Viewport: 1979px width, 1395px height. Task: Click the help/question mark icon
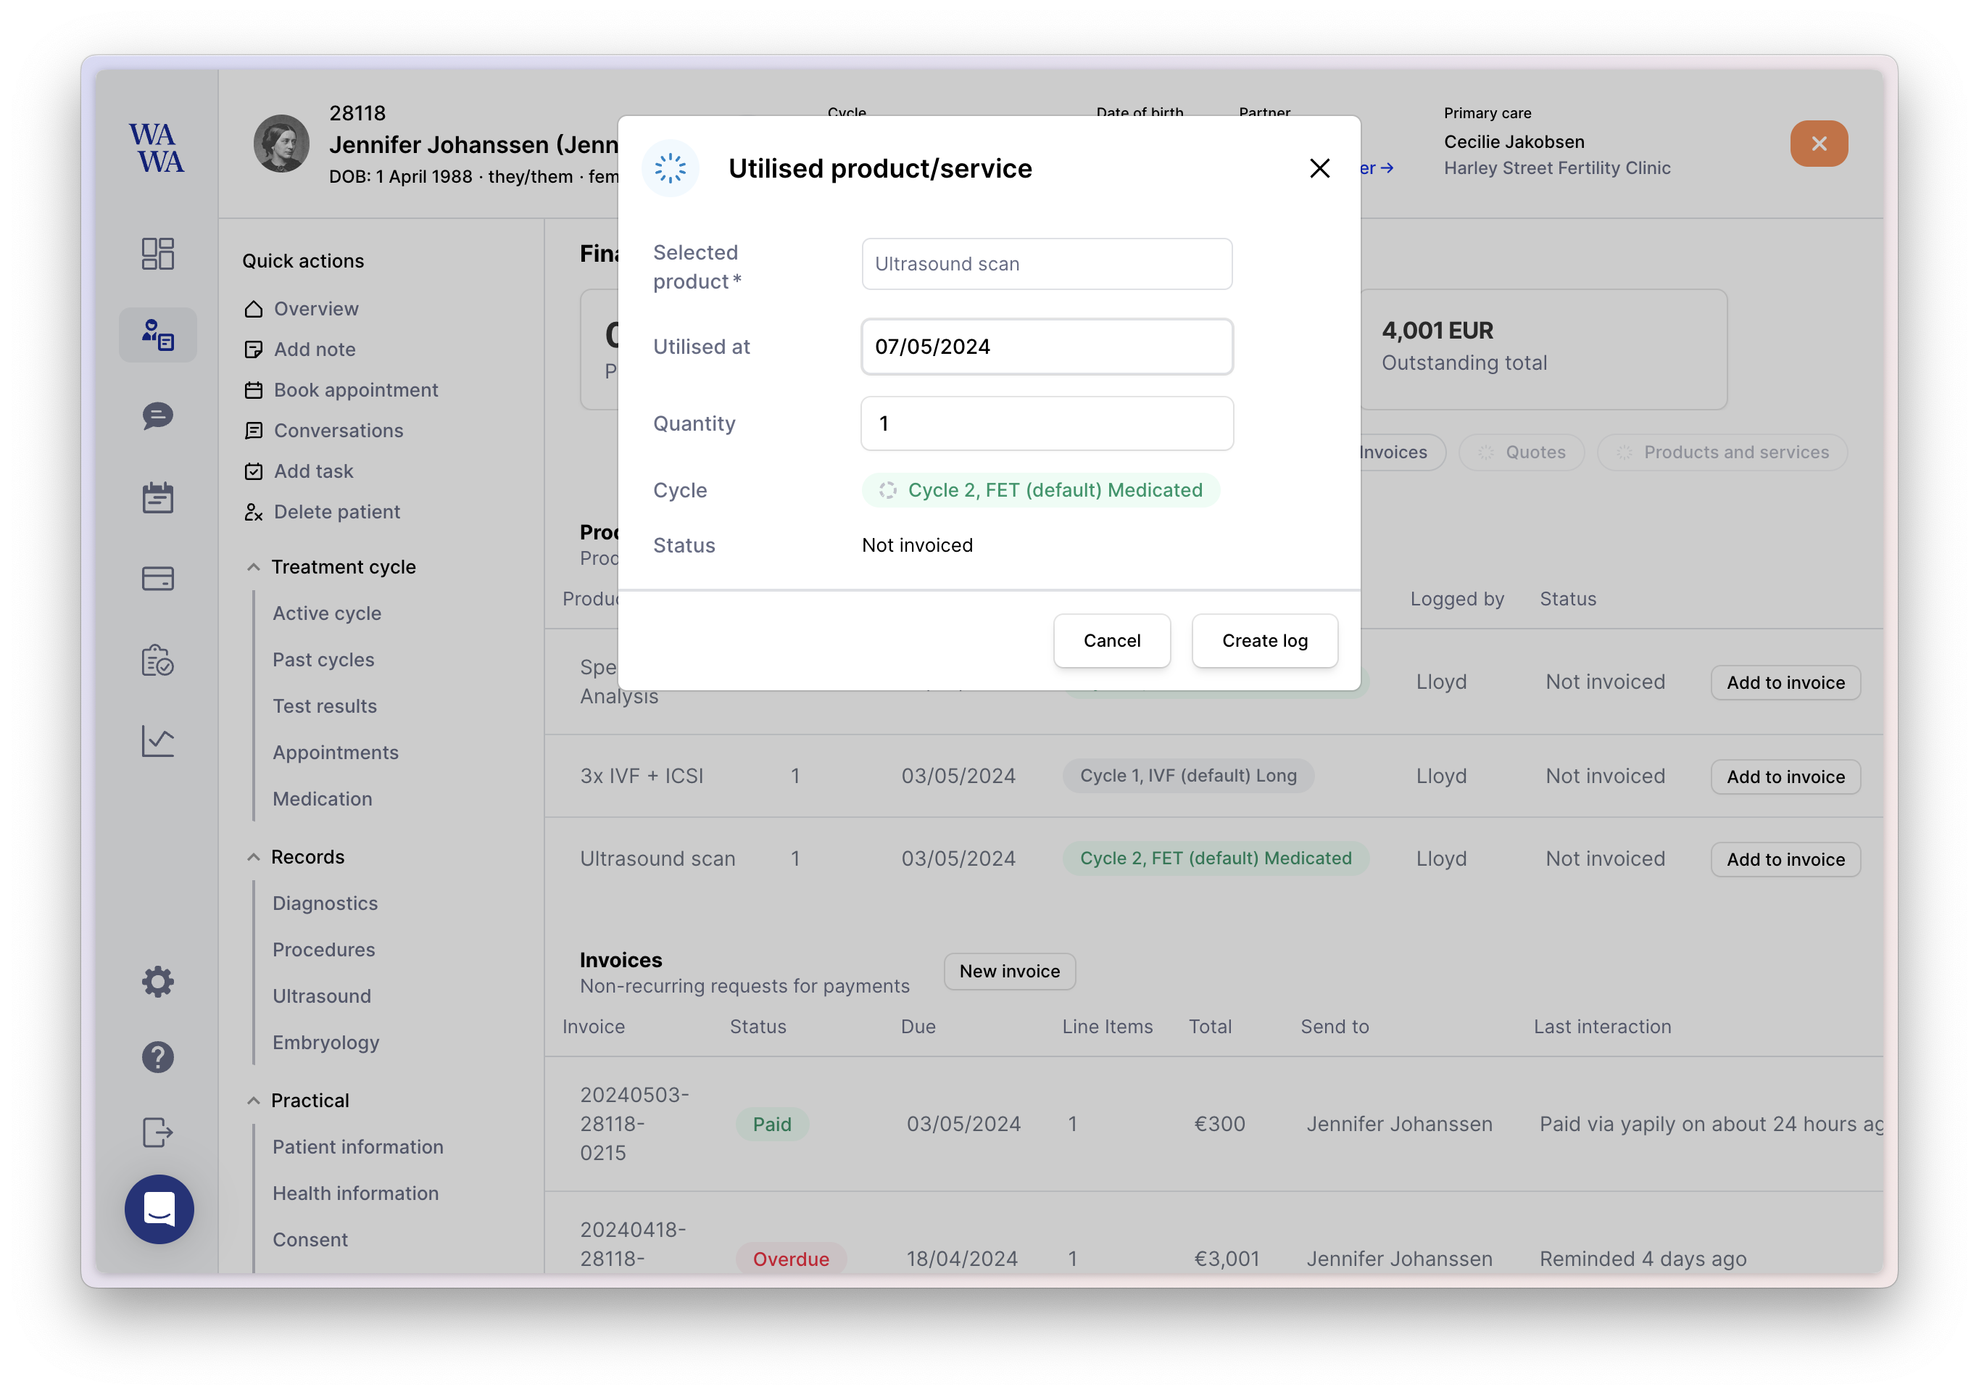tap(157, 1055)
